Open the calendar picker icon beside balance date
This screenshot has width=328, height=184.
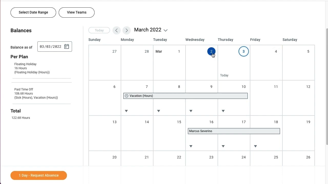(67, 47)
